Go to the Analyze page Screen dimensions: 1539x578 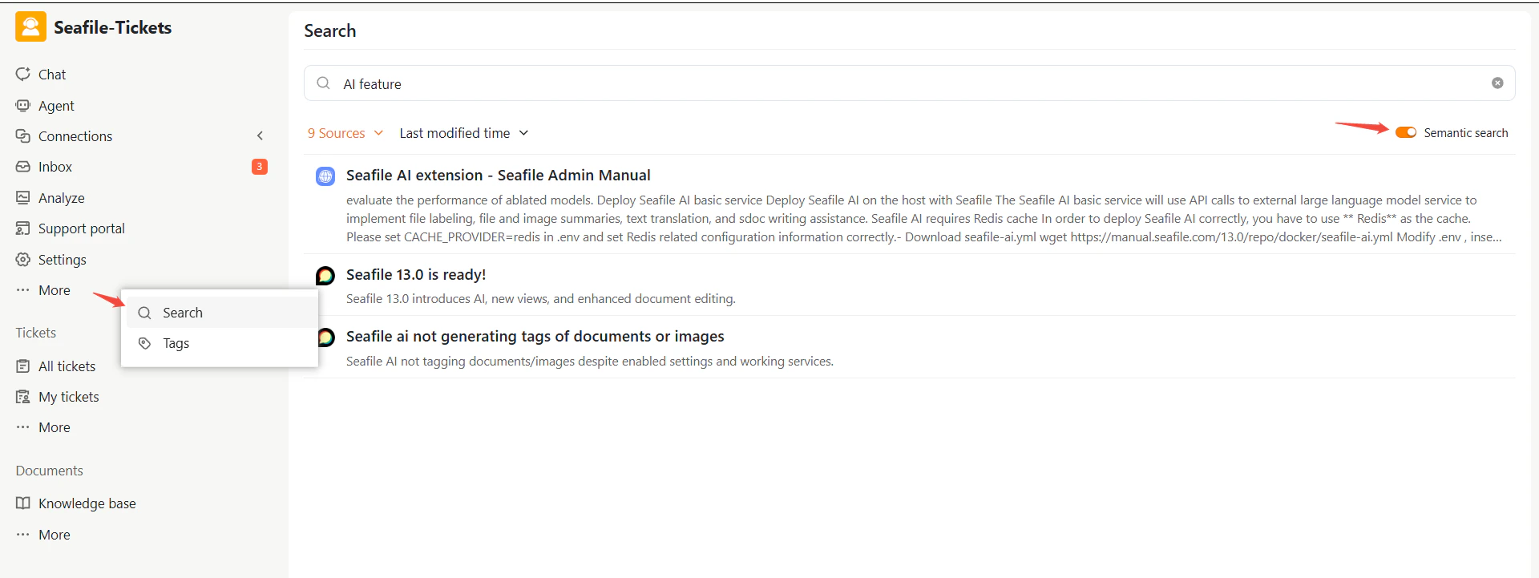coord(62,198)
